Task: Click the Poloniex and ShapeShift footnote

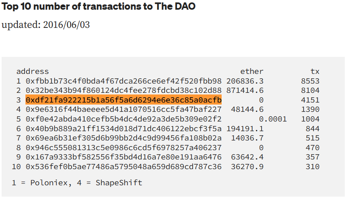Action: point(77,183)
